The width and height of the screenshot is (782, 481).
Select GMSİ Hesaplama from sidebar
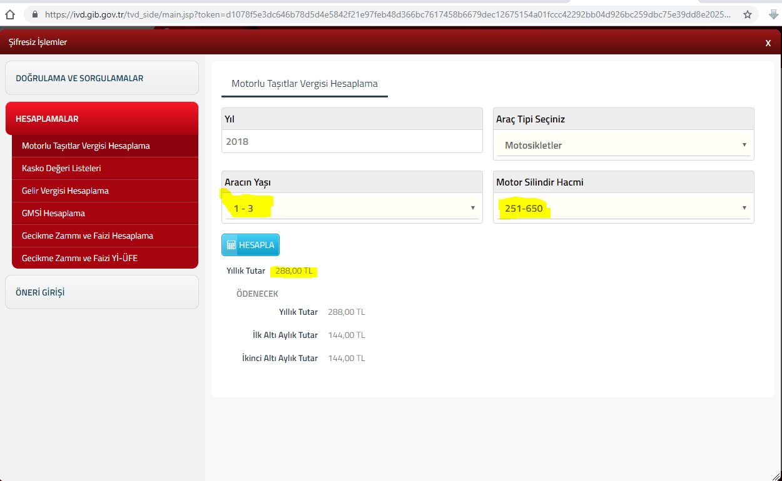tap(53, 214)
